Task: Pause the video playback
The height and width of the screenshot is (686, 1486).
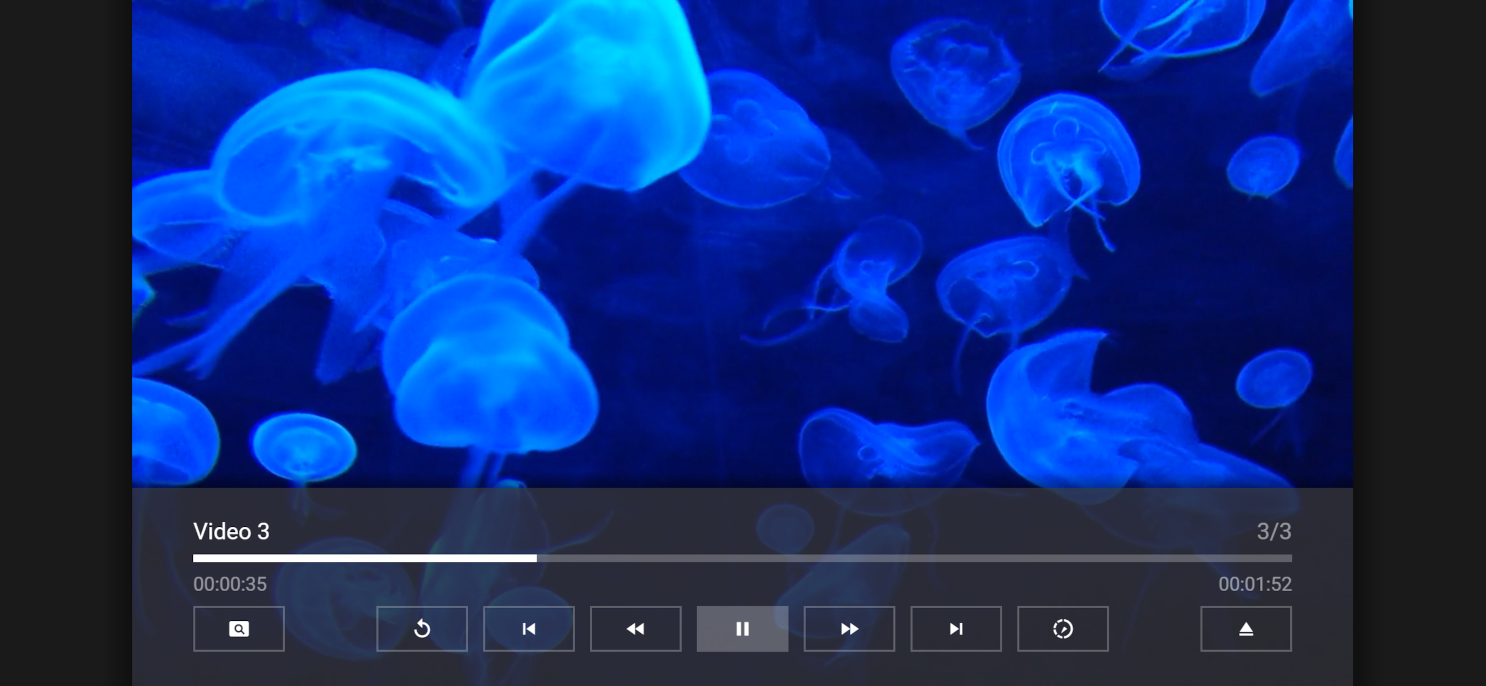Action: tap(742, 629)
